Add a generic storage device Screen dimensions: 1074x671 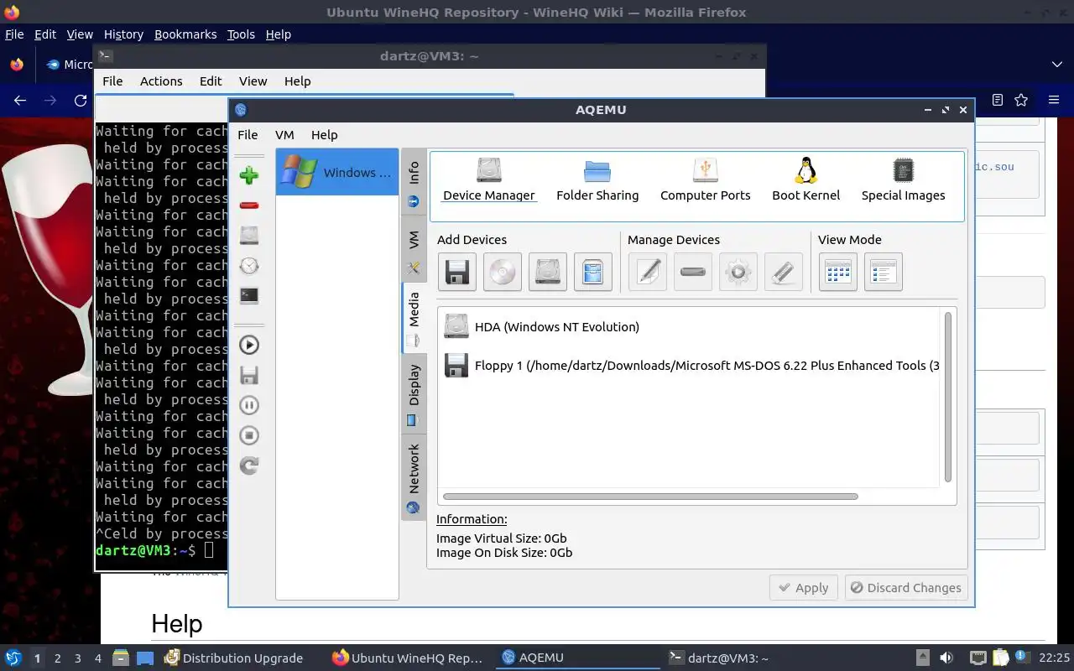(x=593, y=272)
